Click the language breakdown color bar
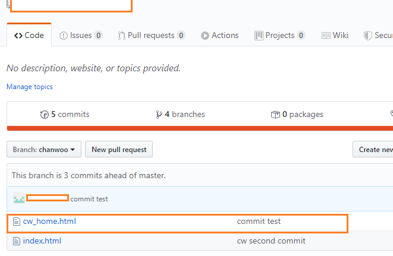 (x=200, y=128)
